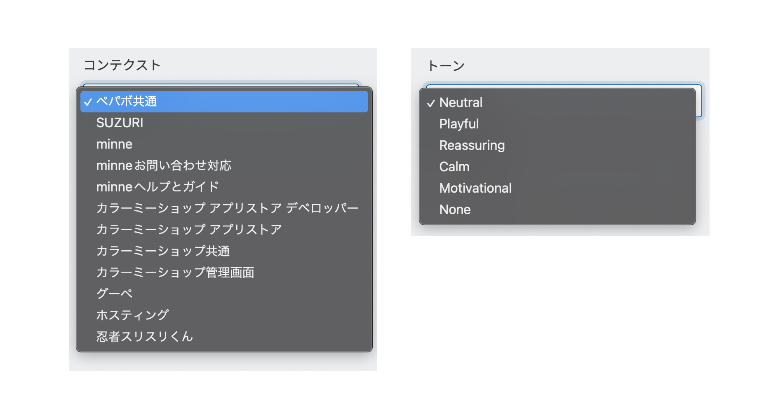Pick the Calm tone option
Screen dimensions: 783x410
(454, 167)
